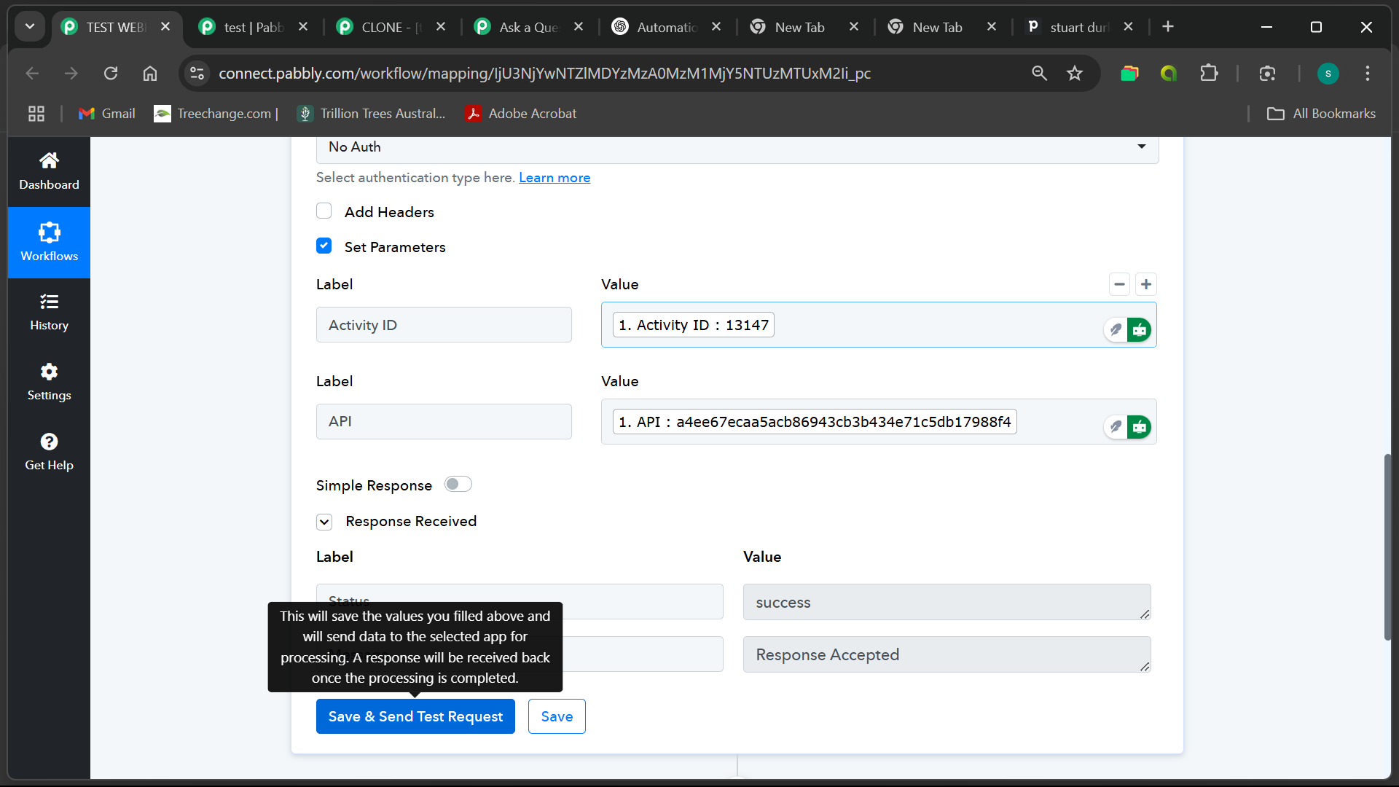This screenshot has height=787, width=1399.
Task: Open Adobe Acrobat bookmark
Action: [x=522, y=114]
